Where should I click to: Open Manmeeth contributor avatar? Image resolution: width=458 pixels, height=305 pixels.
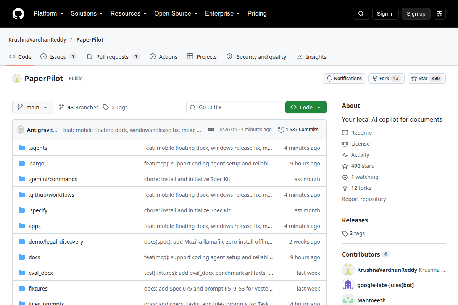click(x=348, y=300)
